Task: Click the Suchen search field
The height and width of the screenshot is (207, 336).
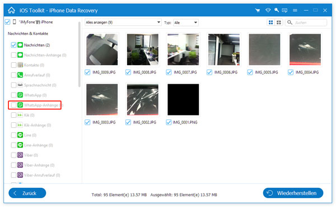Action: coord(306,22)
